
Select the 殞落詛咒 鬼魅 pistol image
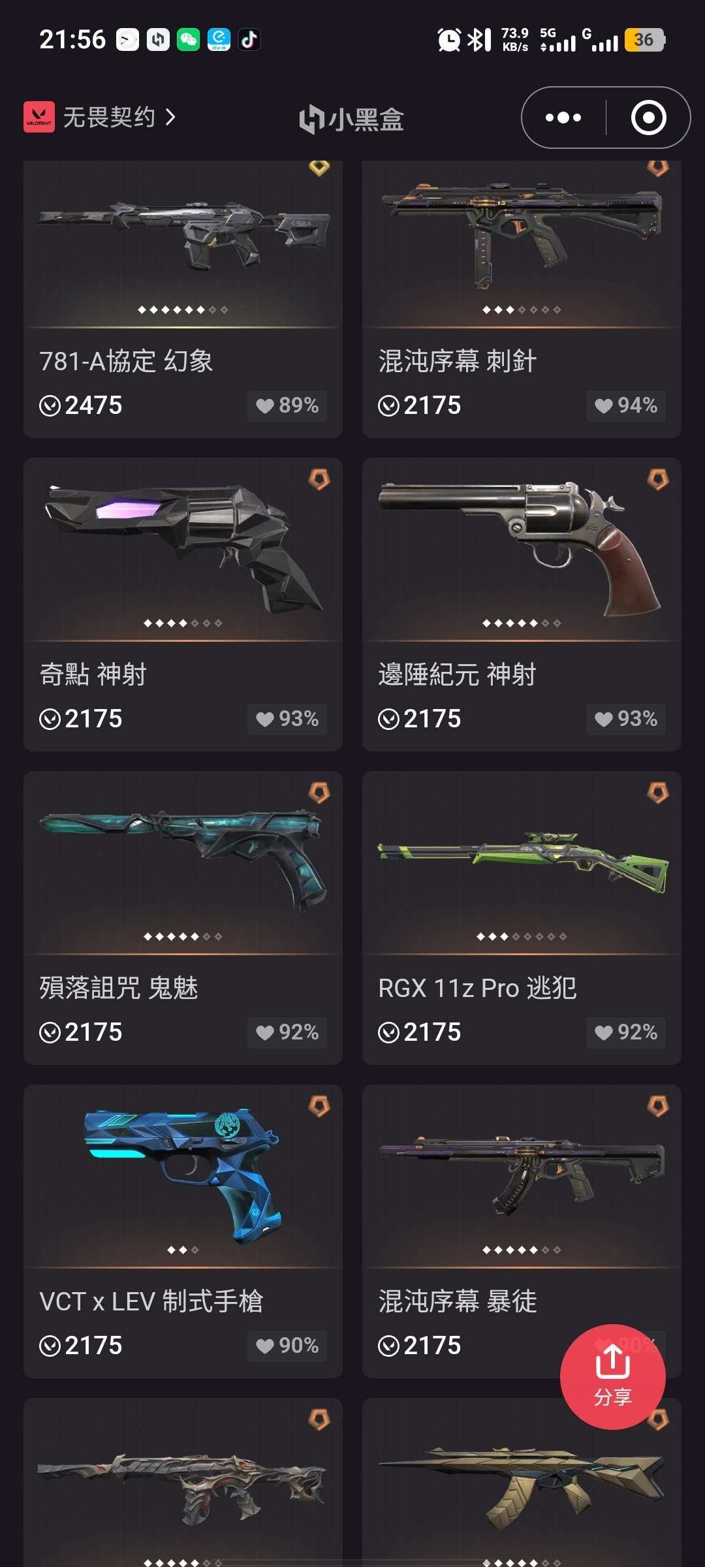coord(183,859)
